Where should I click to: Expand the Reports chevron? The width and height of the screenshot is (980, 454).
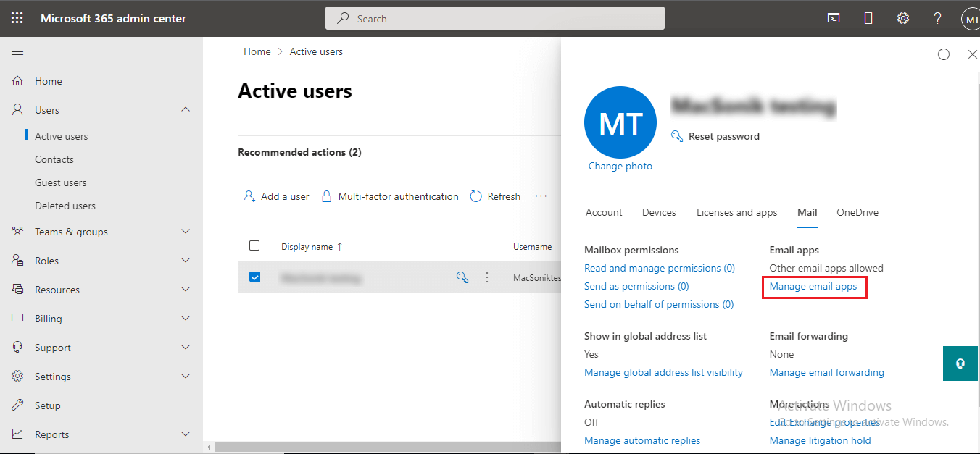(x=186, y=434)
